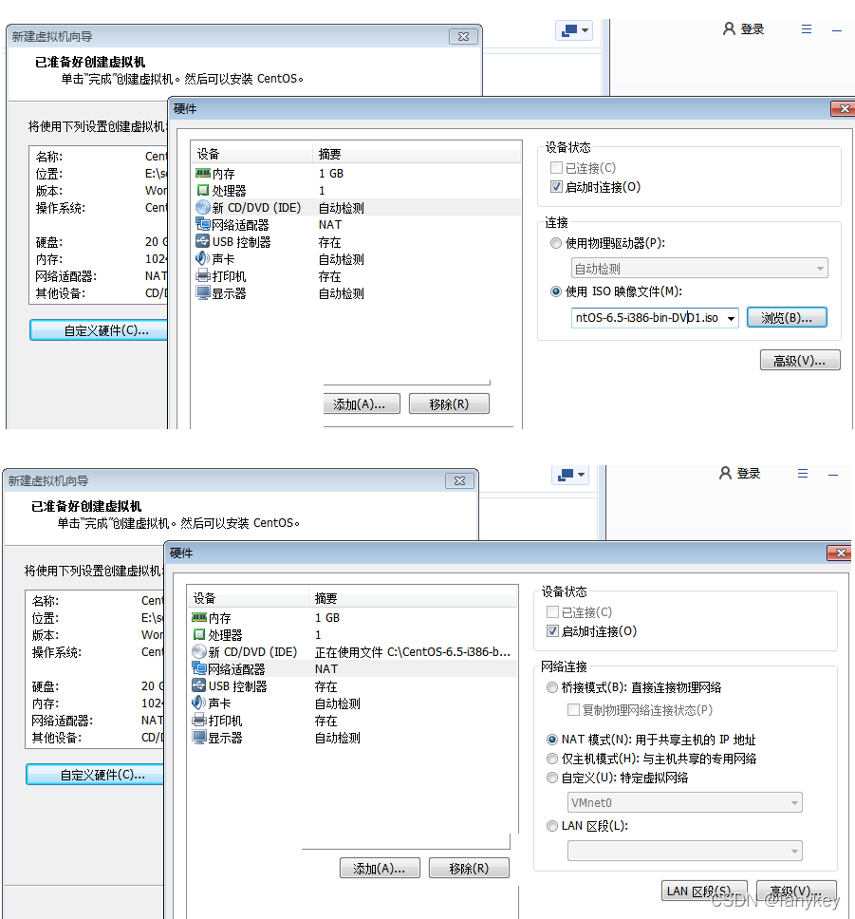Select NAT 模式(N) radio button
Image resolution: width=855 pixels, height=919 pixels.
[552, 739]
